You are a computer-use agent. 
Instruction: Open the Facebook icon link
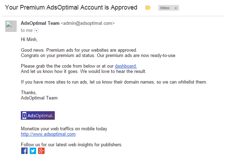point(24,151)
